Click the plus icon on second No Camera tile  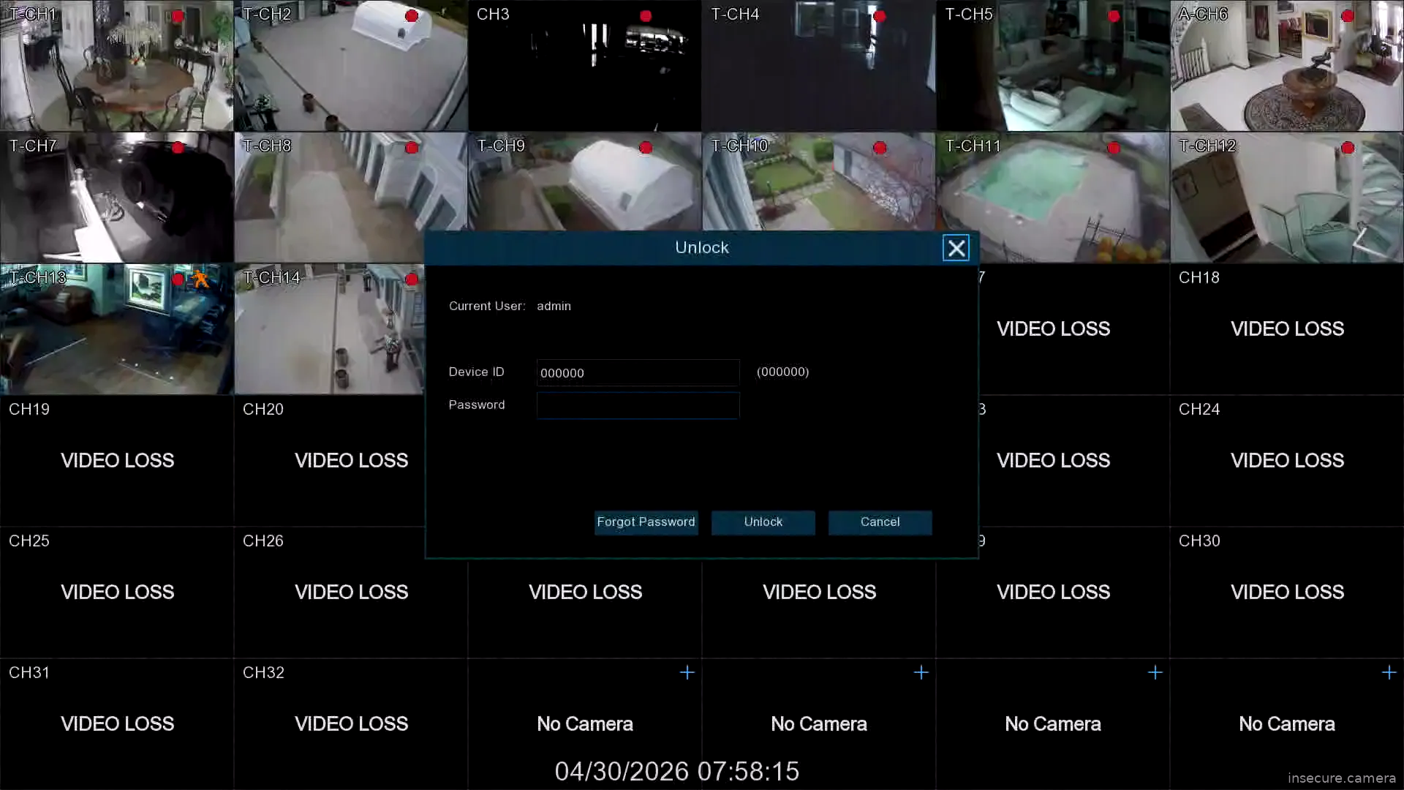click(x=921, y=672)
